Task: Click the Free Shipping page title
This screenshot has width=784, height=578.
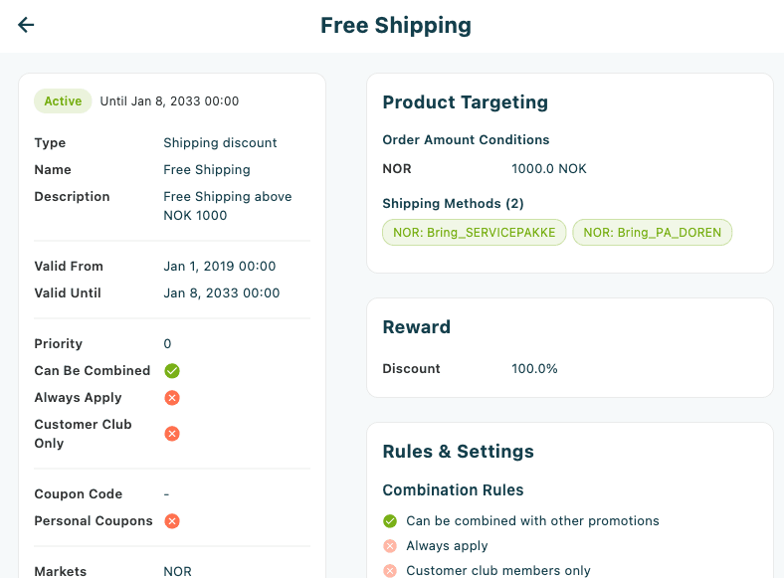Action: (396, 26)
